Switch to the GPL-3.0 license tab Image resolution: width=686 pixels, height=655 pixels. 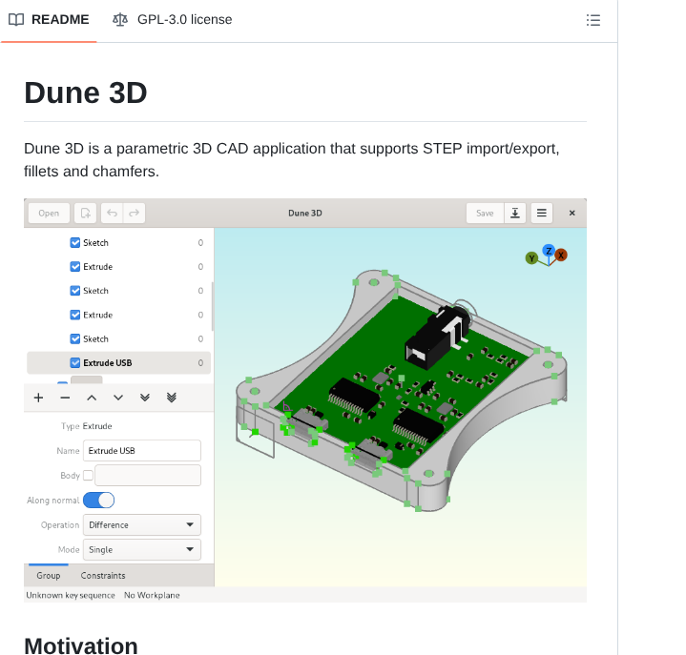tap(173, 20)
